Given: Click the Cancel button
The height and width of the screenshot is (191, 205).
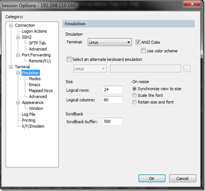Looking at the screenshot, I should 183,178.
